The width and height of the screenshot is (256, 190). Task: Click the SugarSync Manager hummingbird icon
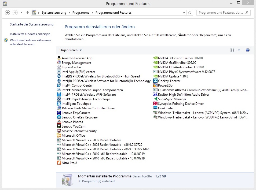(x=155, y=99)
